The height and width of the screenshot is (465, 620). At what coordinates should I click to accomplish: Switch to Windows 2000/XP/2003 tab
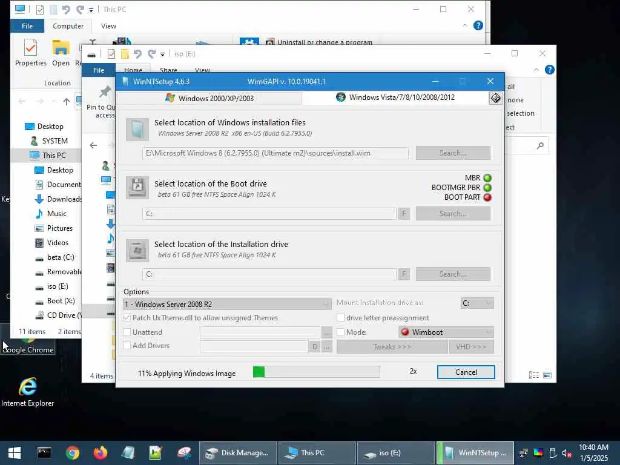pos(209,98)
